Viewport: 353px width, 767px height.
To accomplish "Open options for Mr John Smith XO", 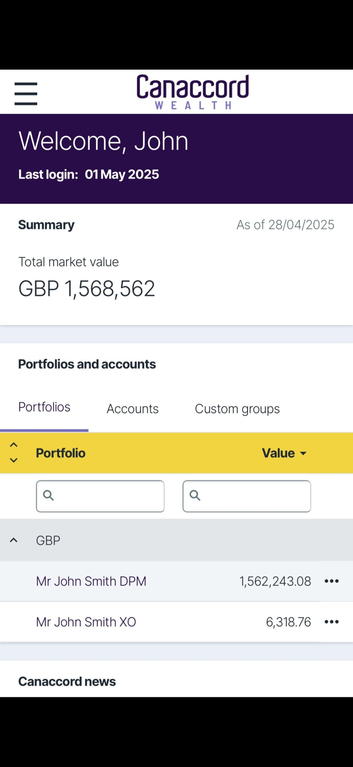I will click(331, 622).
